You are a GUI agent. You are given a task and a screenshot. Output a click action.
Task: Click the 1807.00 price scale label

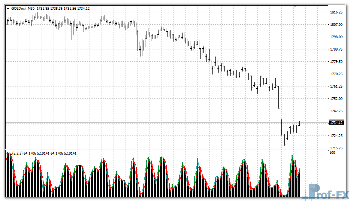336,25
